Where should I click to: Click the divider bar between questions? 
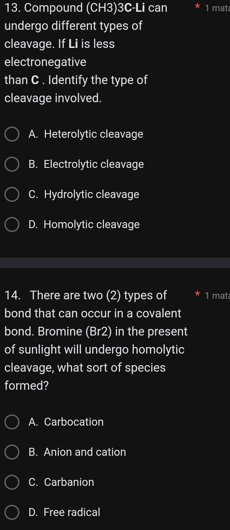(x=115, y=262)
